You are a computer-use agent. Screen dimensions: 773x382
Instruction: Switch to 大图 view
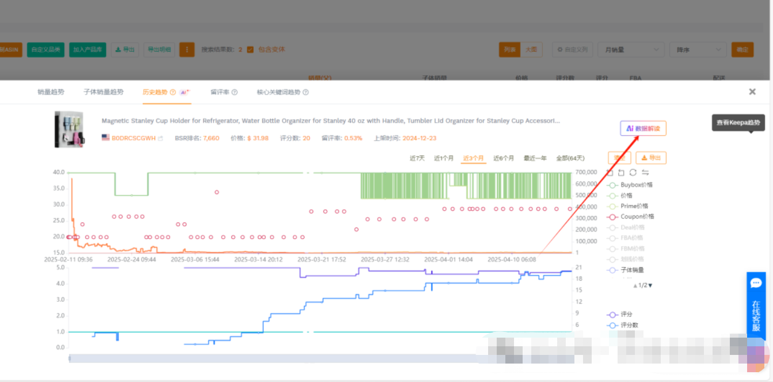click(531, 50)
